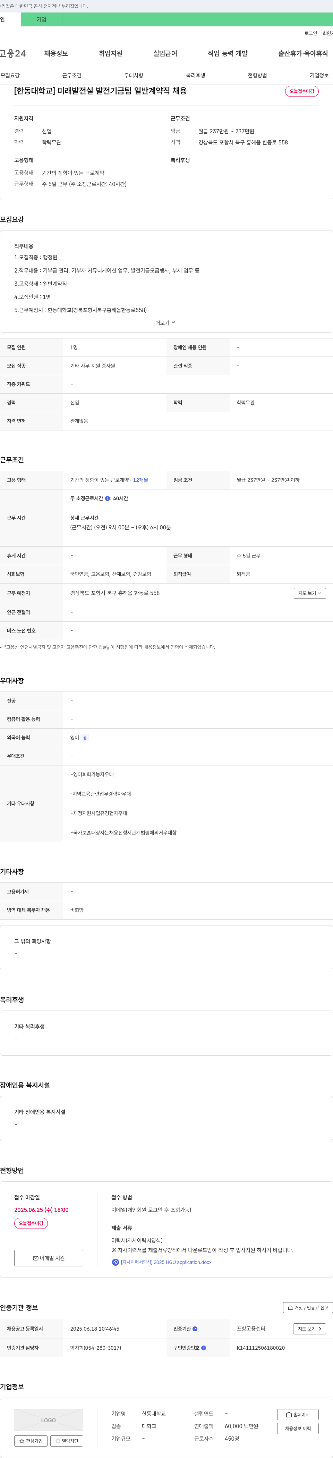Expand 직무내용 with 더보기
Viewport: 333px width, 1458px height.
coord(166,322)
